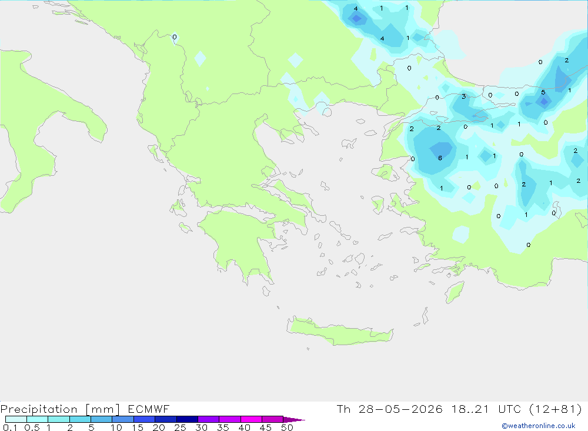Select the legend swatch between 10 and 15
The image size is (588, 431).
pyautogui.click(x=123, y=419)
